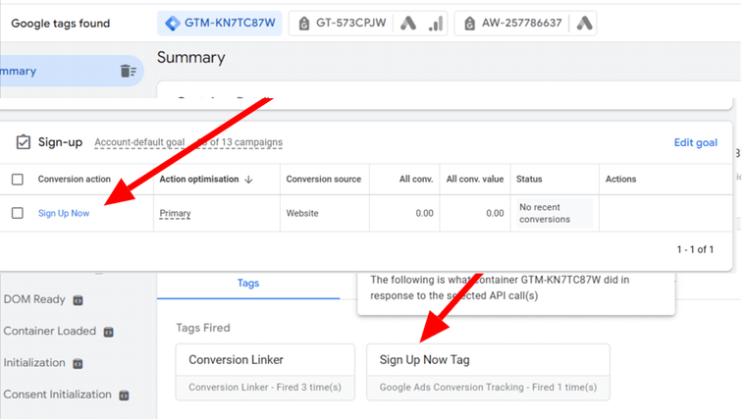Click the Tags Fired section heading
The width and height of the screenshot is (746, 419).
[x=203, y=328]
